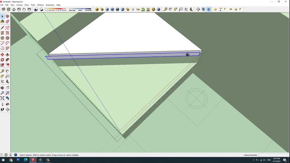
Task: Toggle highlighted Display Section Cuts button
Action: [208, 9]
